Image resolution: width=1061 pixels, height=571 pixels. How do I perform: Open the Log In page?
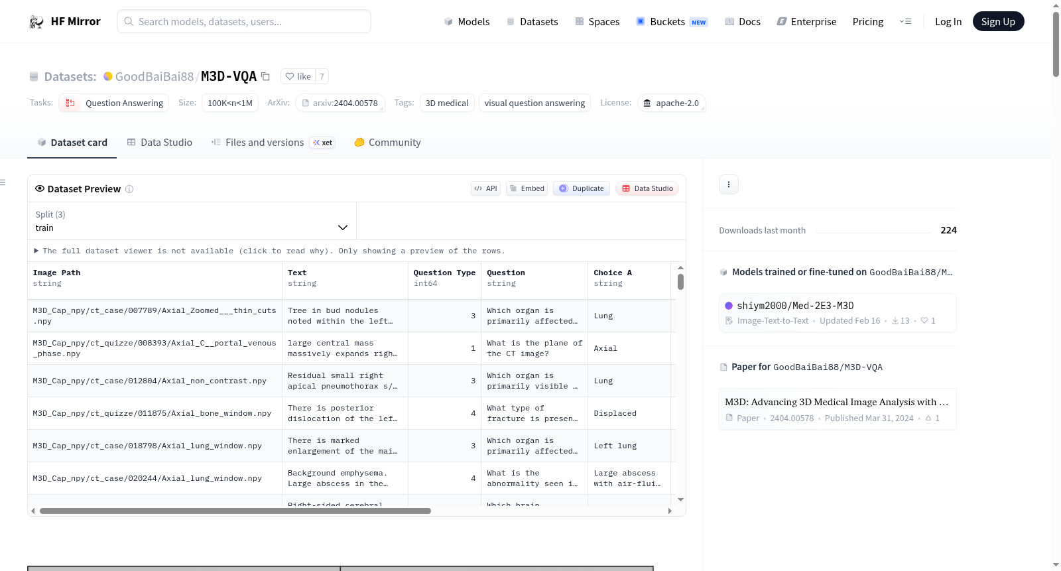[x=948, y=22]
